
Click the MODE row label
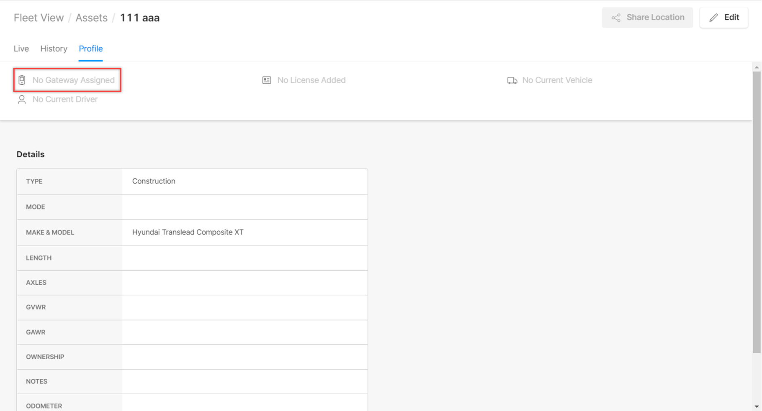tap(36, 207)
